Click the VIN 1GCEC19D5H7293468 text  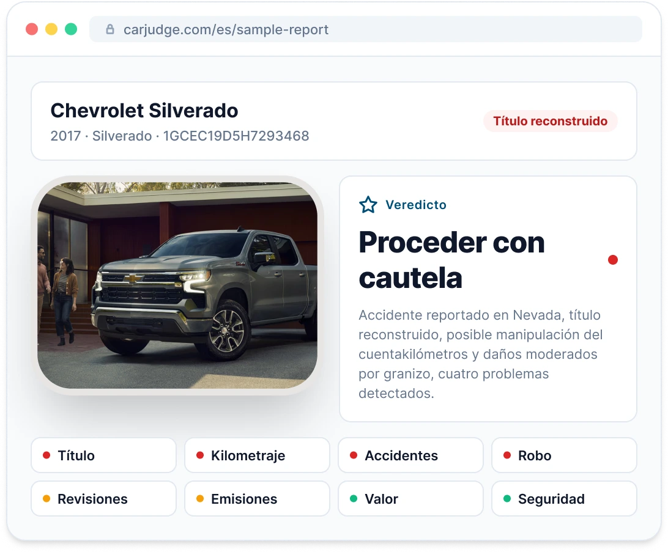(x=236, y=136)
